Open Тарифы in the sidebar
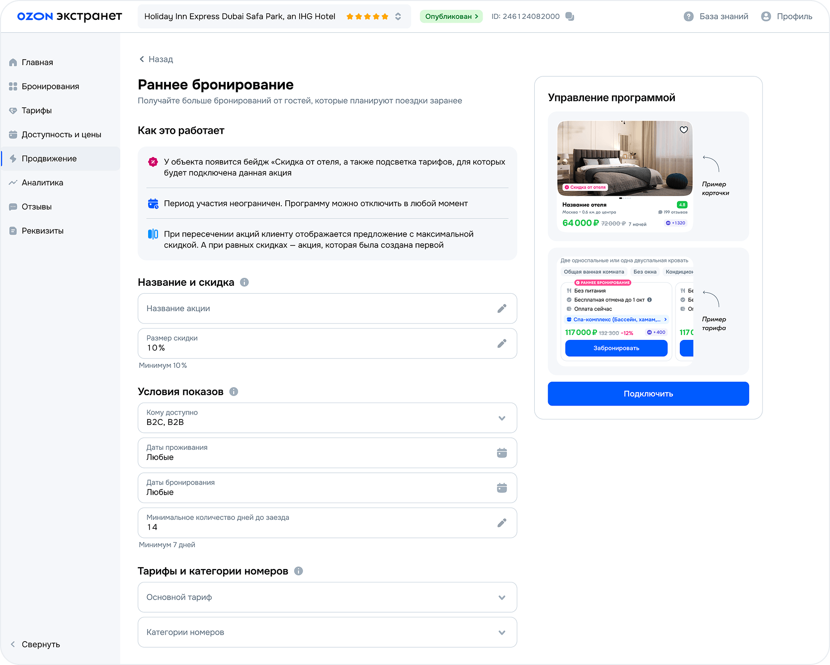Viewport: 830px width, 665px height. [61, 110]
